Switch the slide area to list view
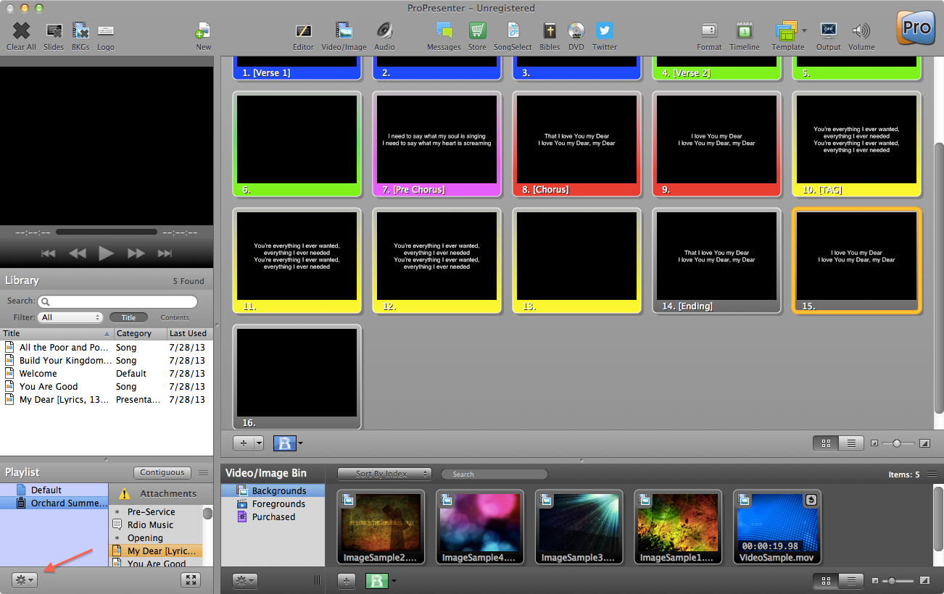 click(x=851, y=443)
